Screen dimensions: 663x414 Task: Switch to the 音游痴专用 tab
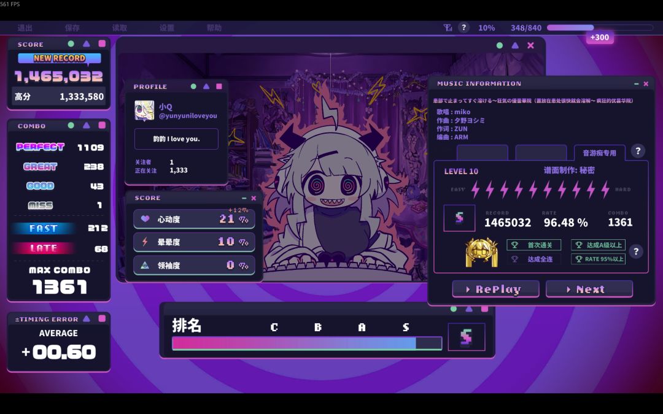(x=599, y=153)
